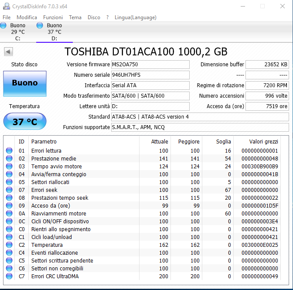Click the Modo trasferimento field SATA/600
The width and height of the screenshot is (293, 290).
pyautogui.click(x=150, y=96)
